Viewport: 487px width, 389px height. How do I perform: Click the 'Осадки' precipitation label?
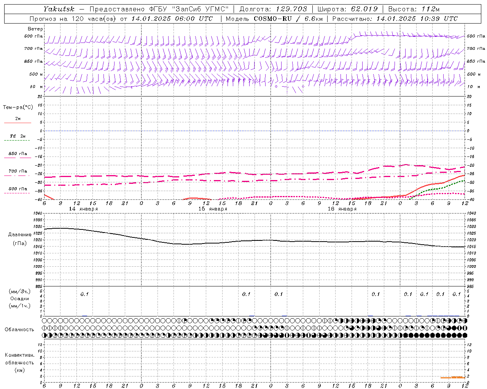pyautogui.click(x=20, y=299)
